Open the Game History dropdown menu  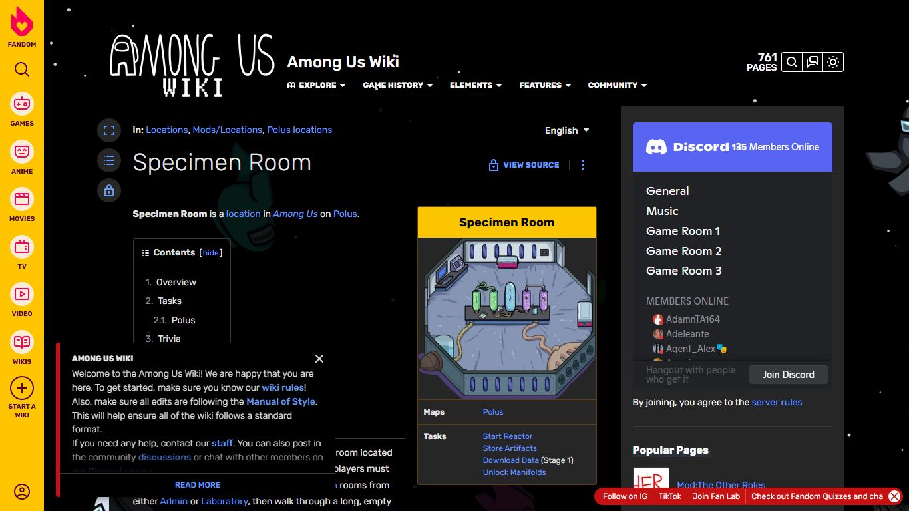coord(397,85)
